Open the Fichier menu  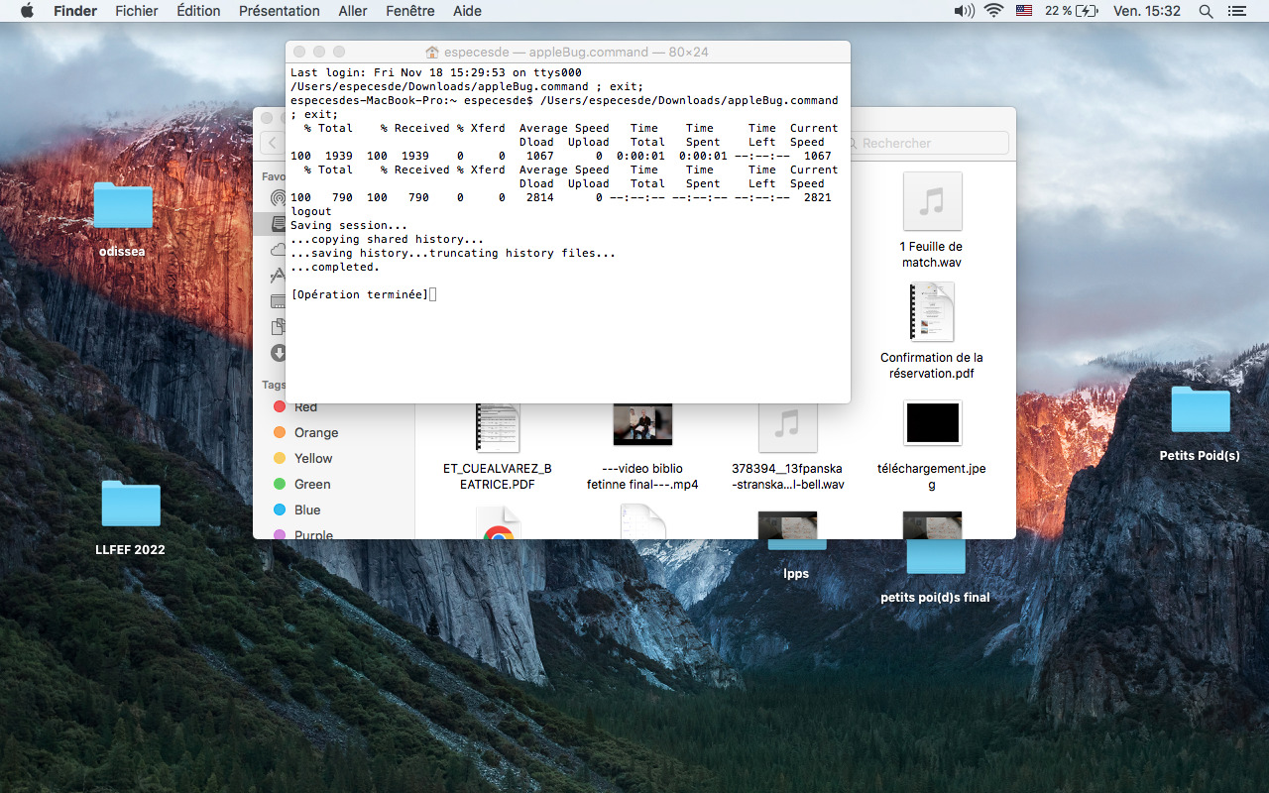coord(136,11)
